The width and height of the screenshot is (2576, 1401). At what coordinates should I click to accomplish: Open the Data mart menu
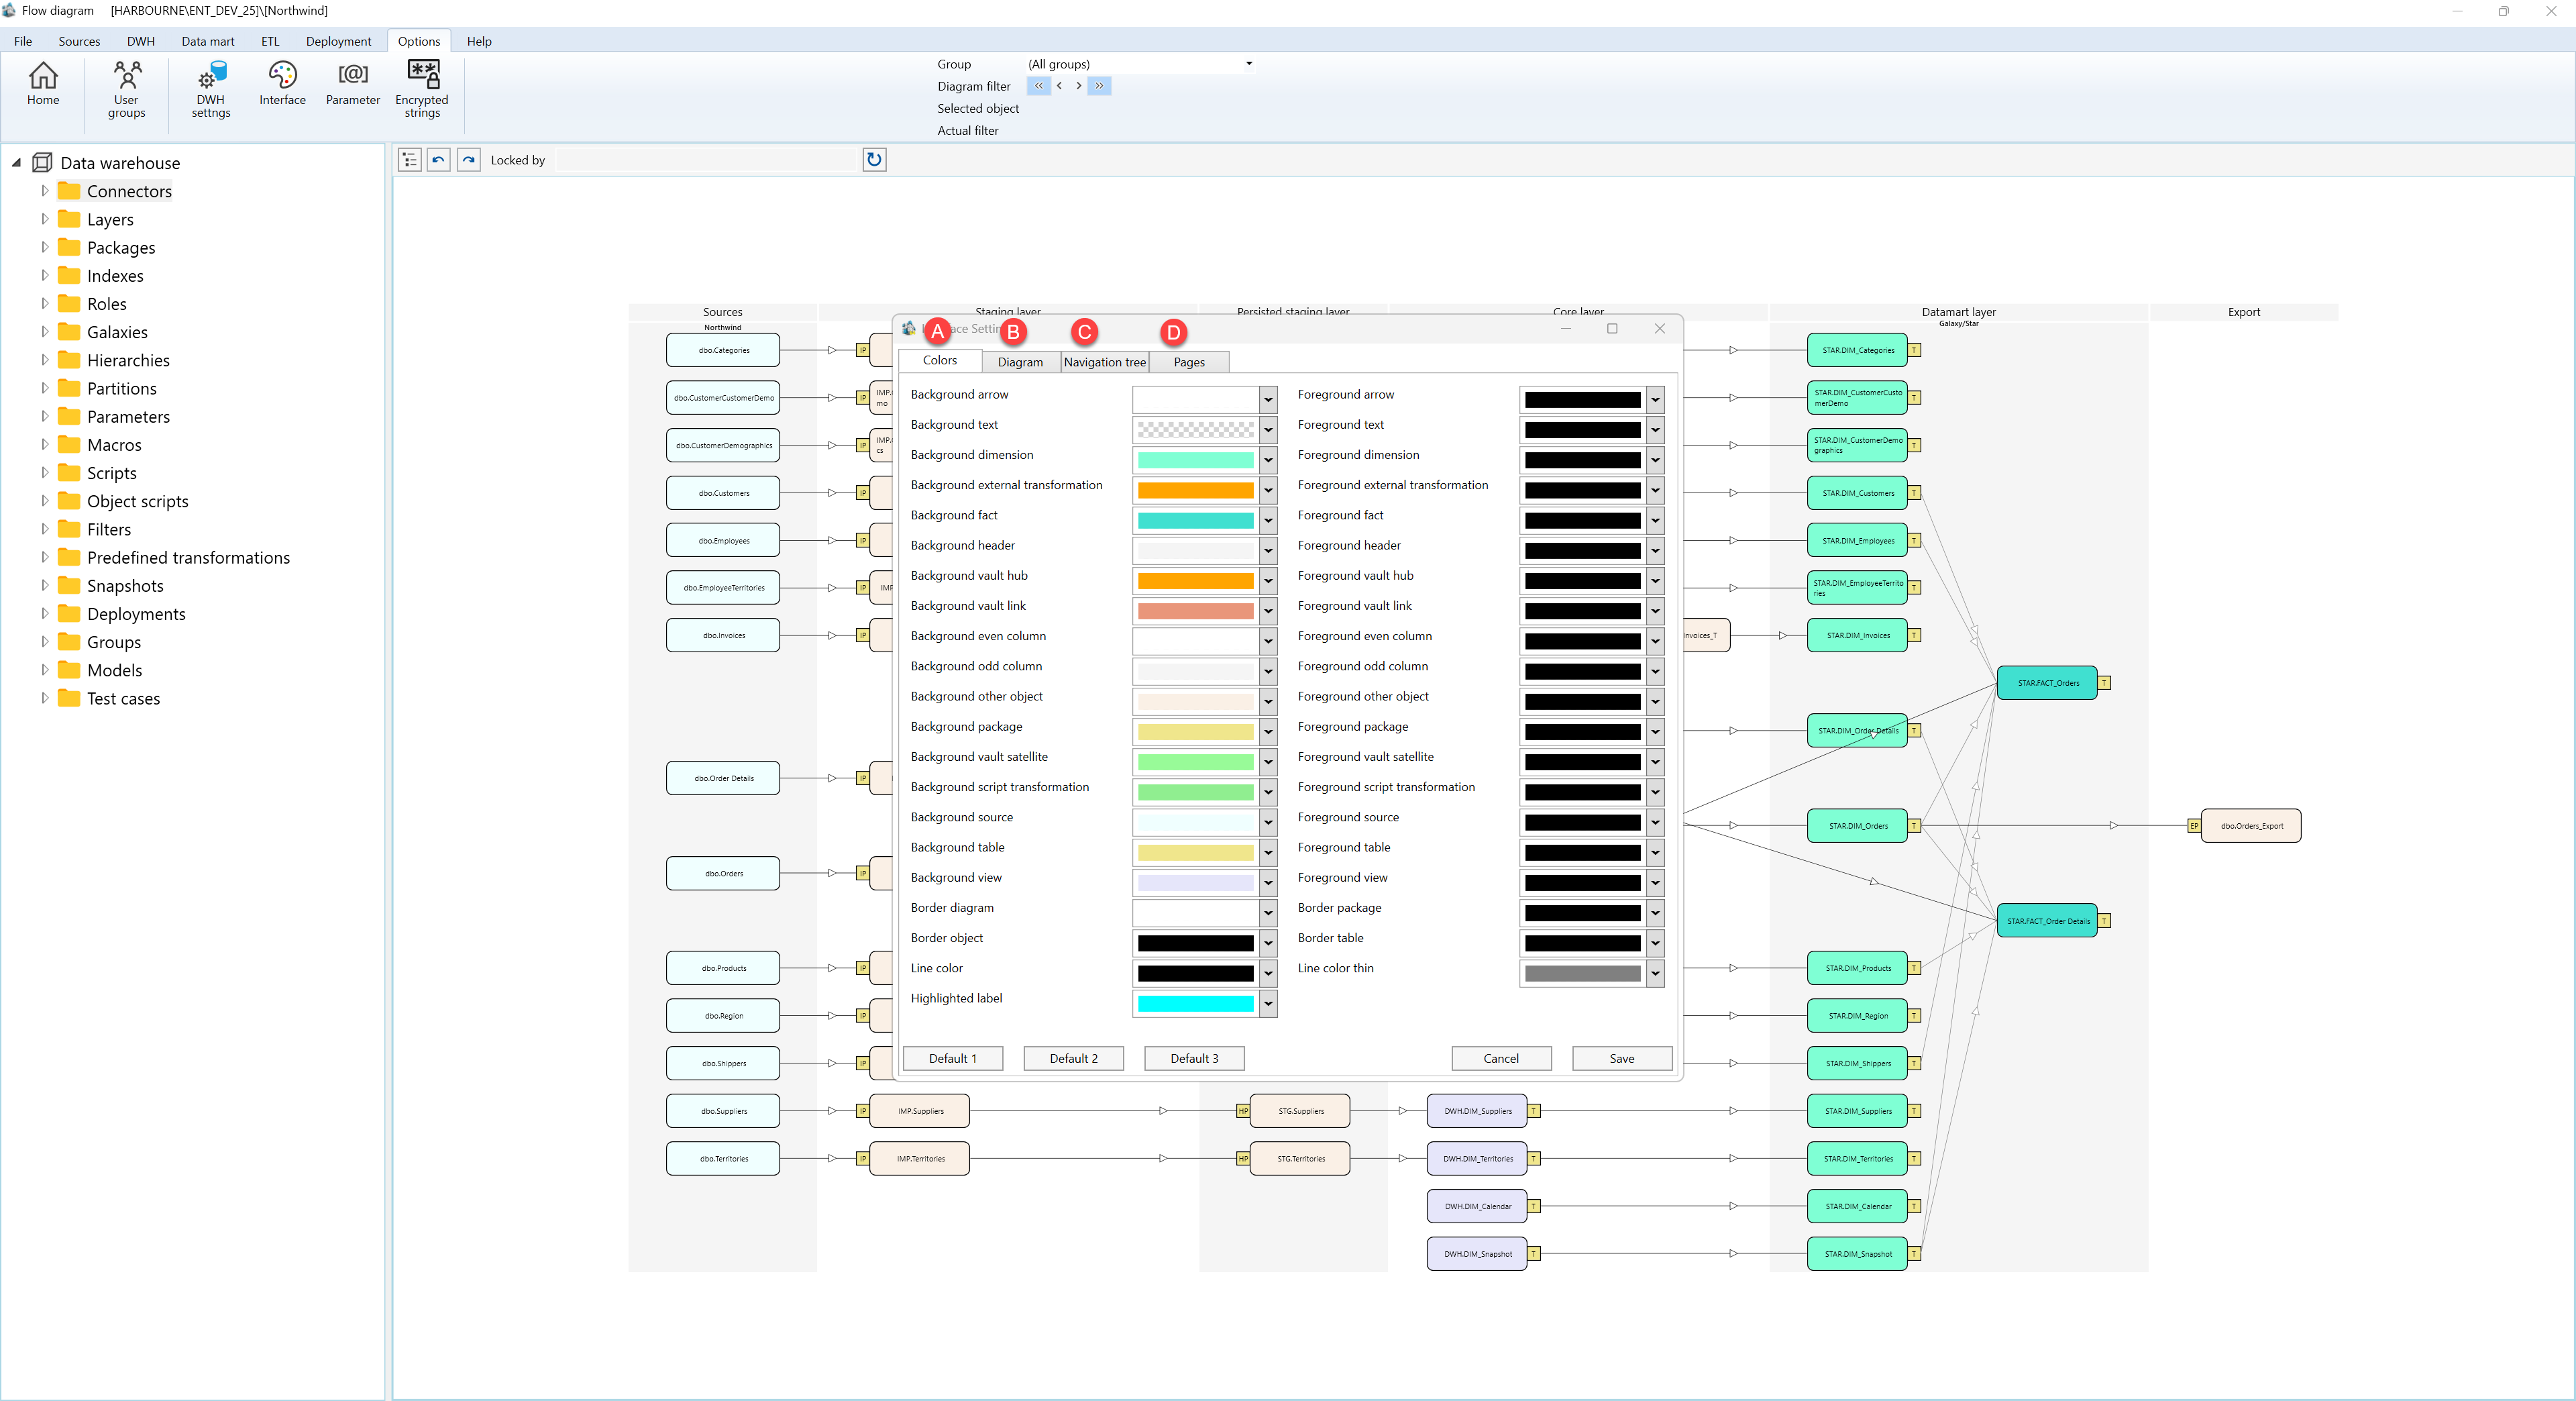tap(208, 41)
